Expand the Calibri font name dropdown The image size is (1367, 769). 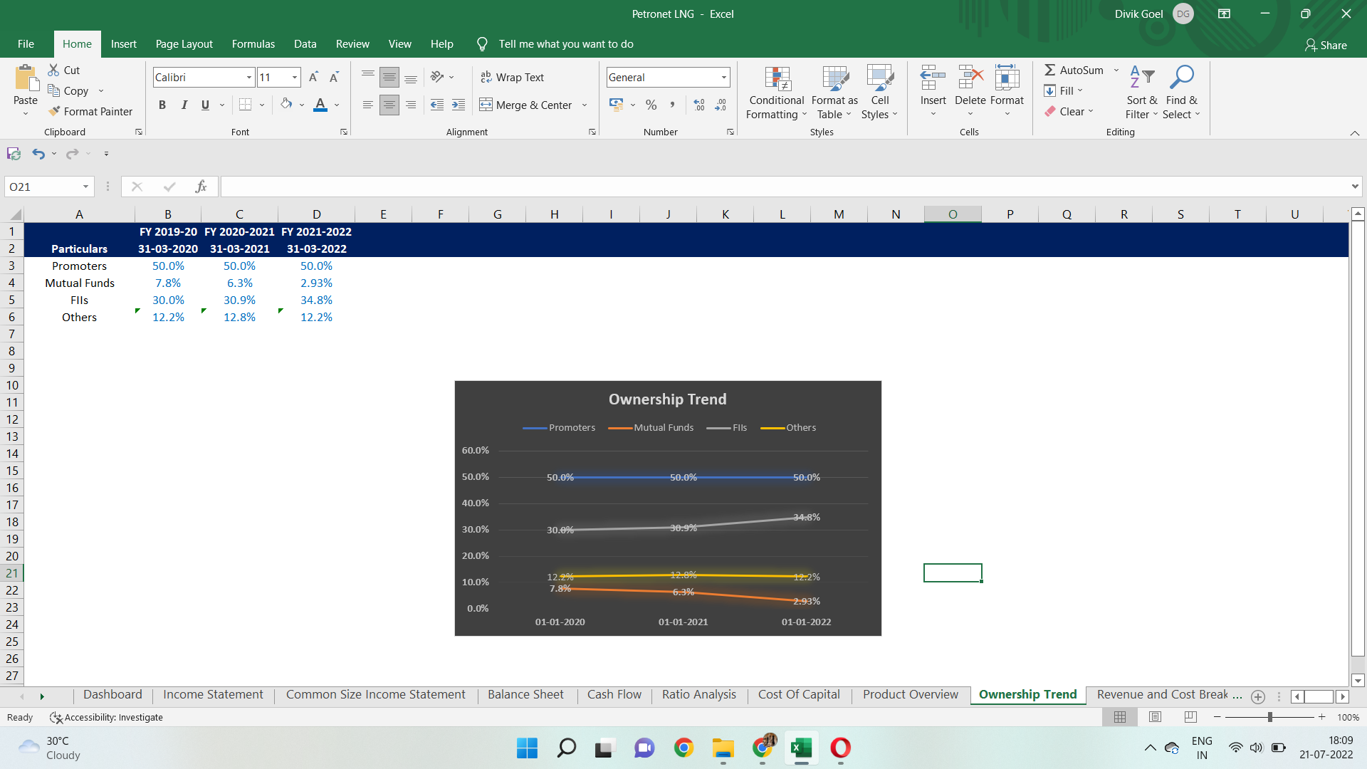pyautogui.click(x=249, y=77)
